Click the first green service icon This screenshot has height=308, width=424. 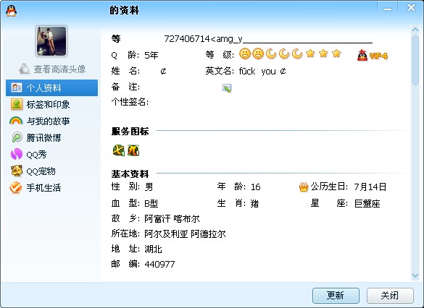coord(118,150)
